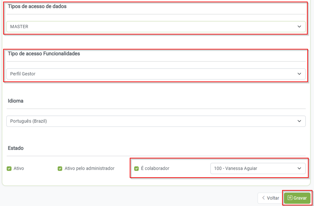Go back using the Voltar button
Screen dimensions: 314x206
pos(270,198)
